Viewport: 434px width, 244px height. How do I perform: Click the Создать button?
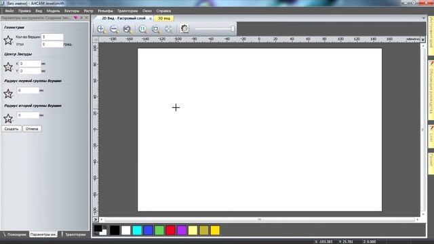(x=12, y=129)
